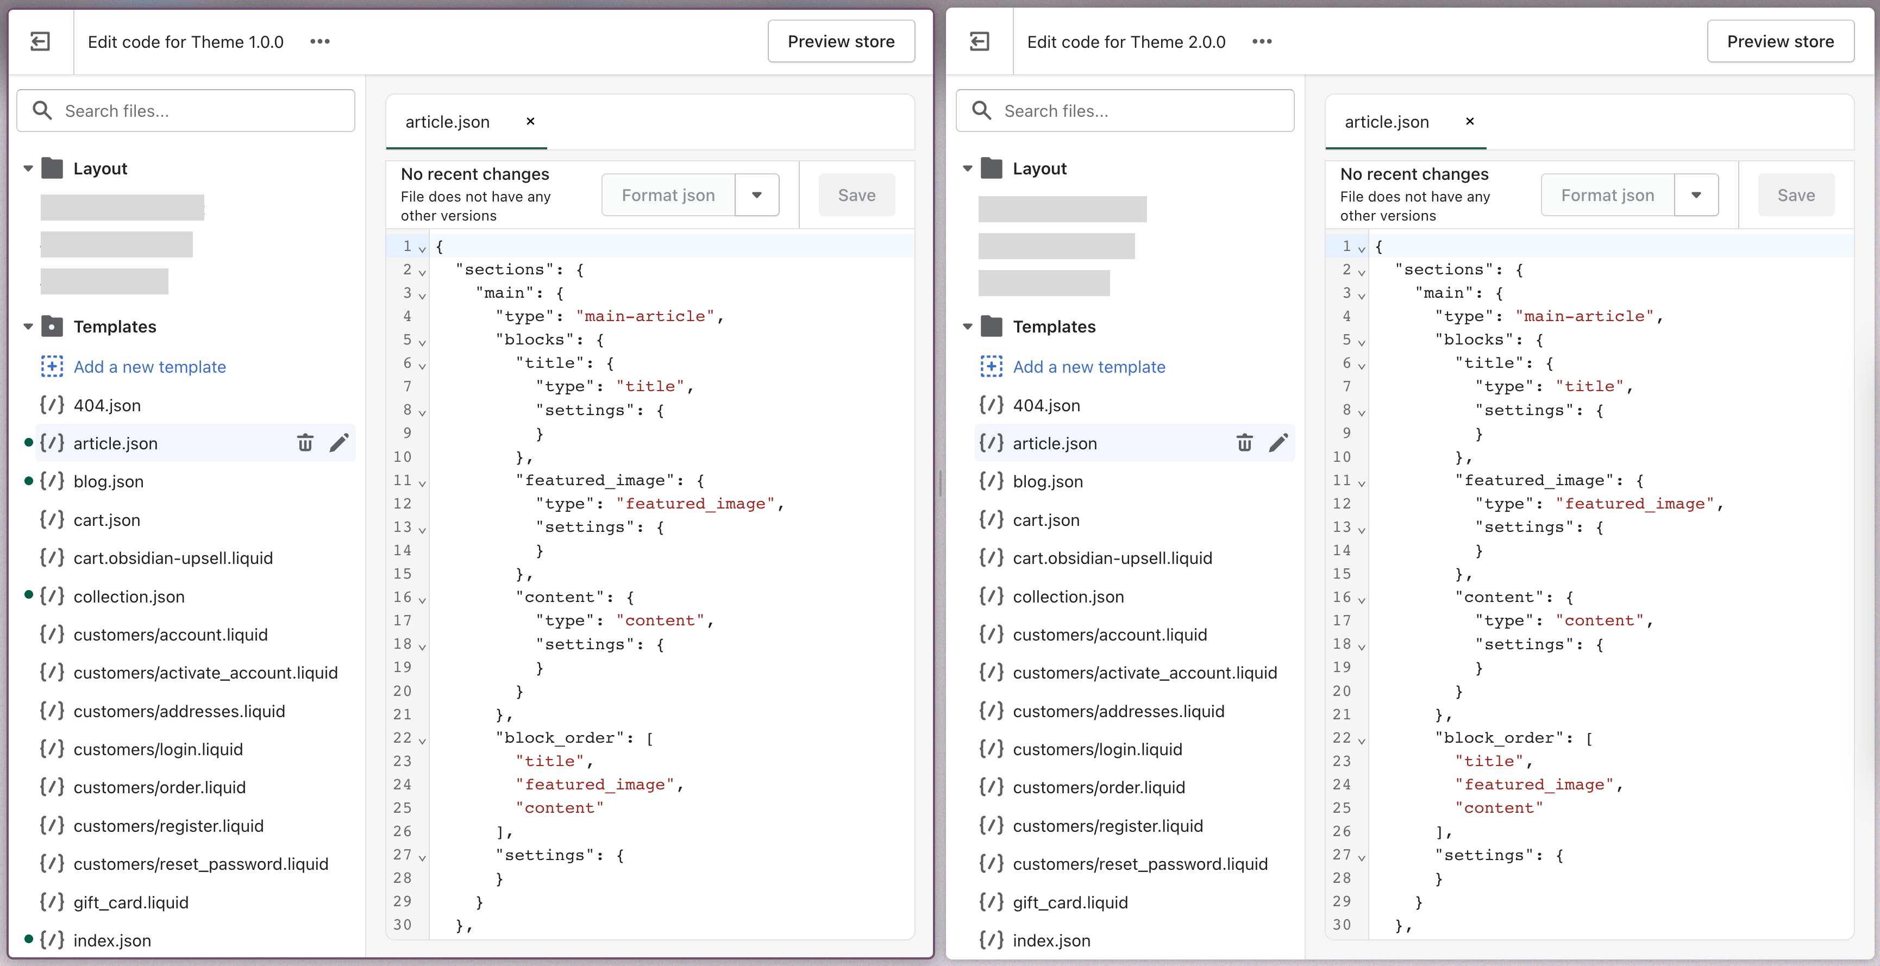1880x966 pixels.
Task: Click the exit editor icon in Theme 1.0.0 window
Action: click(x=40, y=42)
